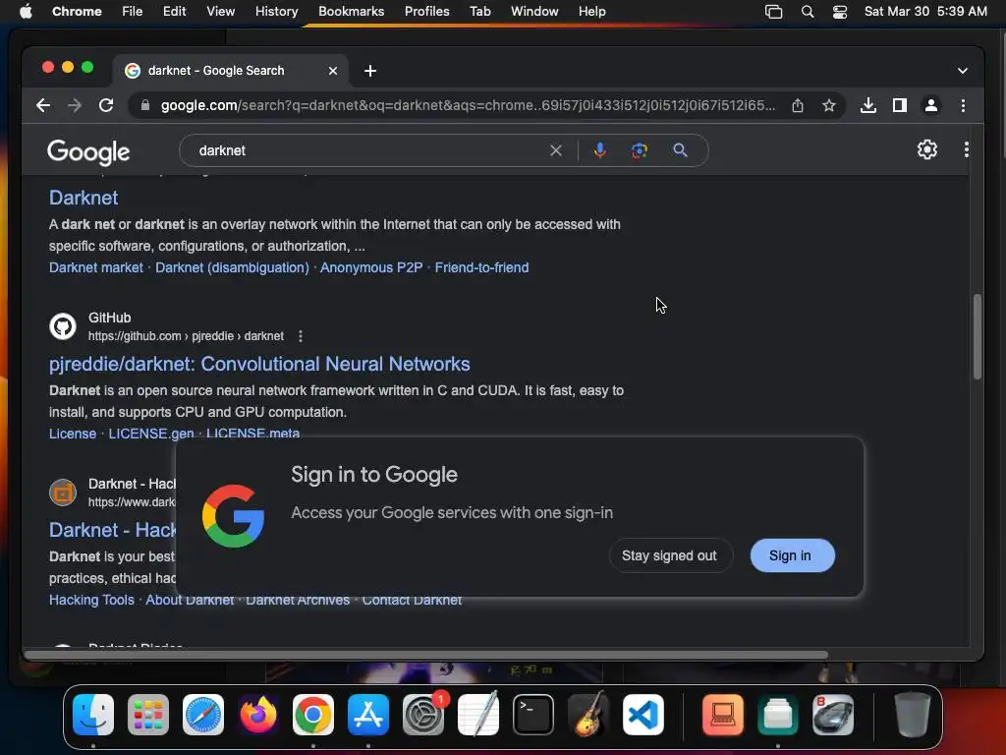Open Chrome downloads icon
The width and height of the screenshot is (1006, 755).
pos(868,105)
